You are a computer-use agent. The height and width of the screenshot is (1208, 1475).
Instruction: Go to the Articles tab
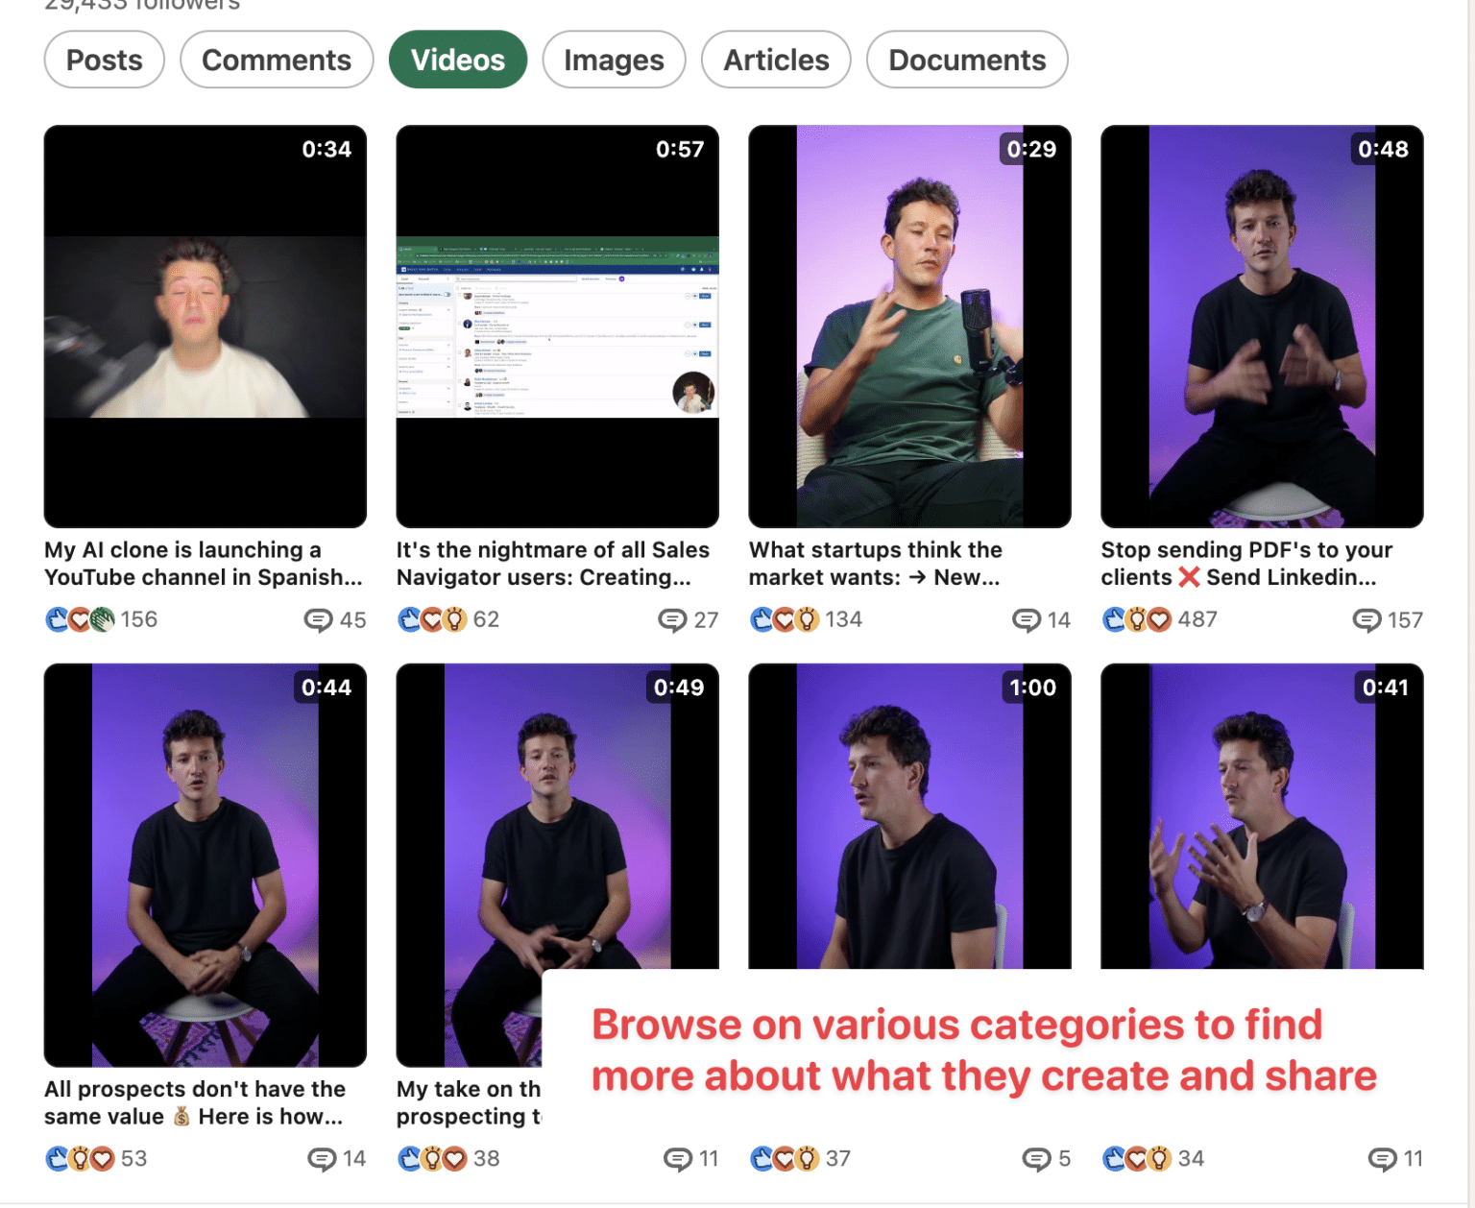tap(776, 60)
